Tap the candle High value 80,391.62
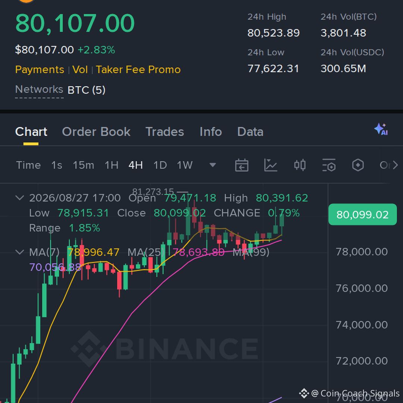This screenshot has height=403, width=403. tap(282, 198)
